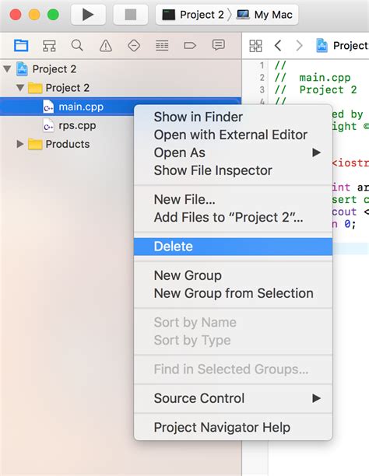Open the Test navigator diamond icon

click(134, 46)
